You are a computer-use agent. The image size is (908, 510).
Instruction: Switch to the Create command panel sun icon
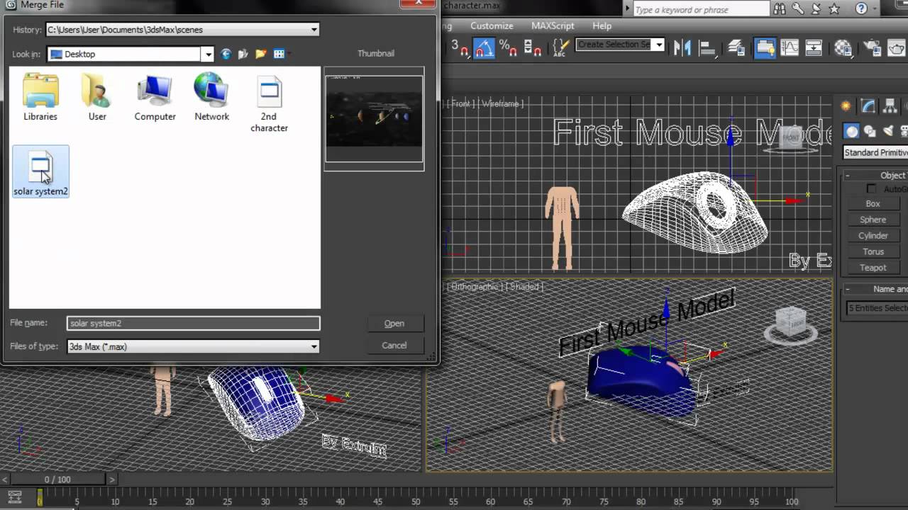point(846,106)
